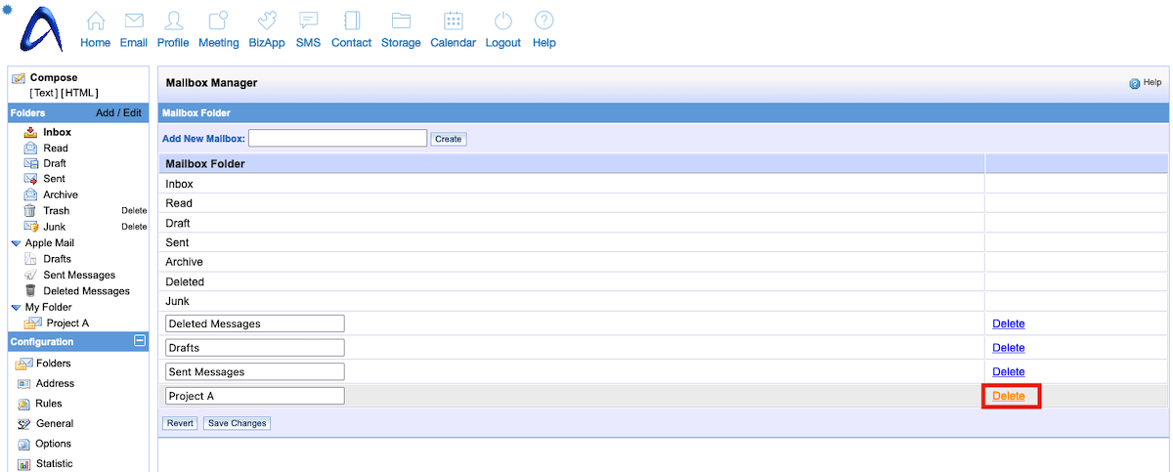Click the Logout power icon

click(x=502, y=21)
